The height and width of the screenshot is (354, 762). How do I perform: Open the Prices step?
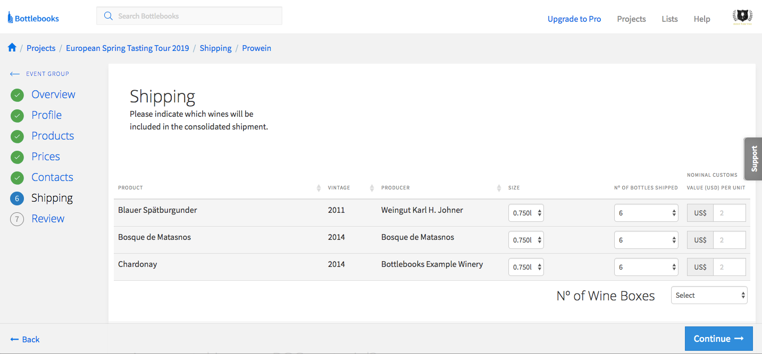[x=46, y=157]
